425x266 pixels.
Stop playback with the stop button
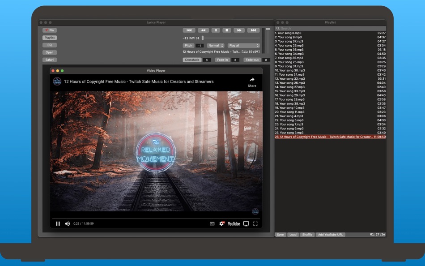point(227,30)
